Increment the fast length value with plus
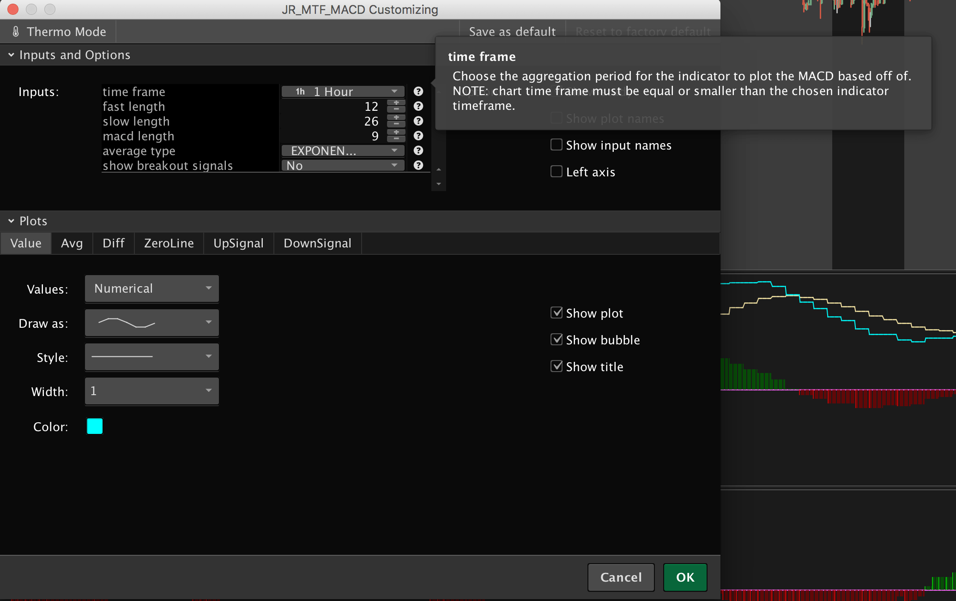 point(396,103)
